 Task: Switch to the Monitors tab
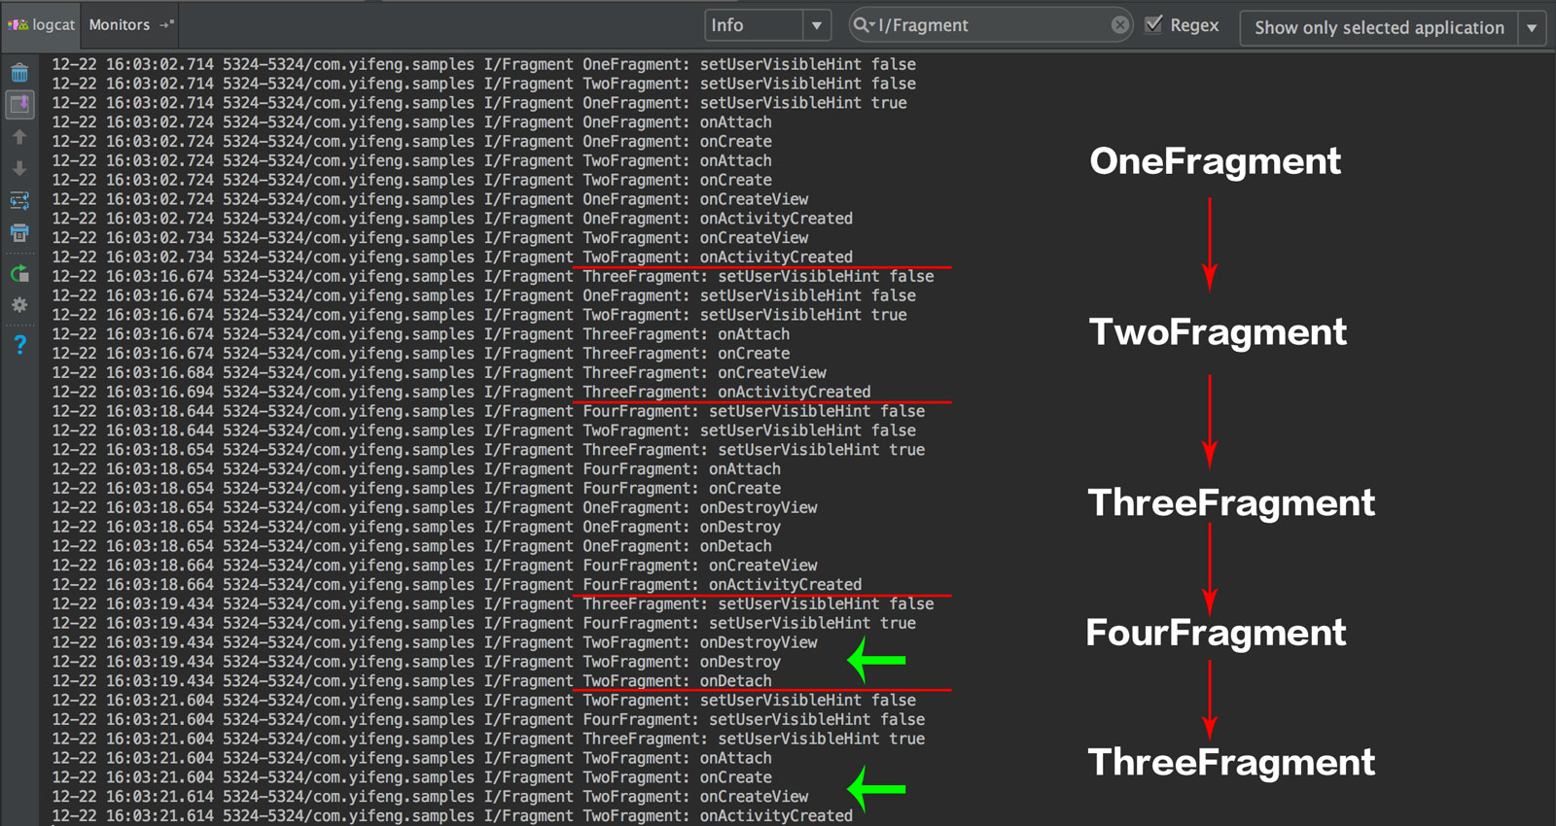pos(119,25)
